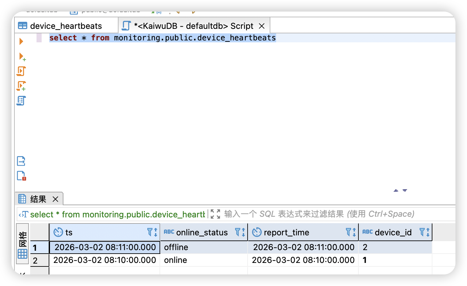Viewport: 467px width, 286px height.
Task: Switch to the device_heartbeats tab
Action: [x=65, y=26]
